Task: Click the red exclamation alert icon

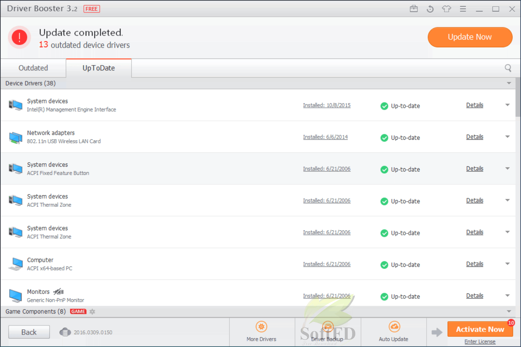Action: (19, 37)
